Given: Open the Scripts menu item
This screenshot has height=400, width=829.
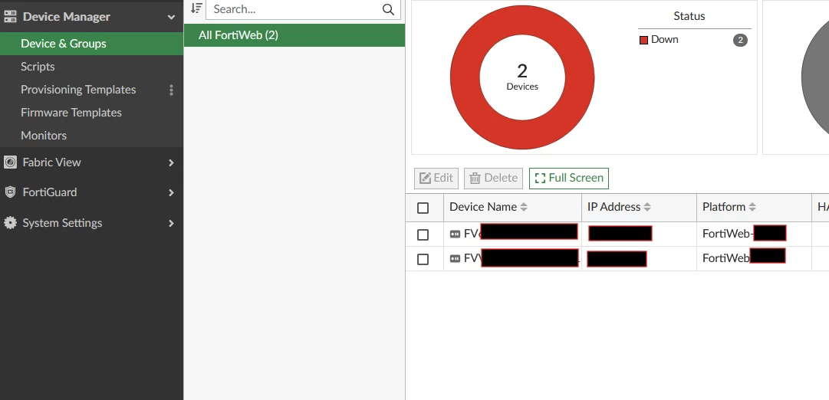Looking at the screenshot, I should 91,67.
